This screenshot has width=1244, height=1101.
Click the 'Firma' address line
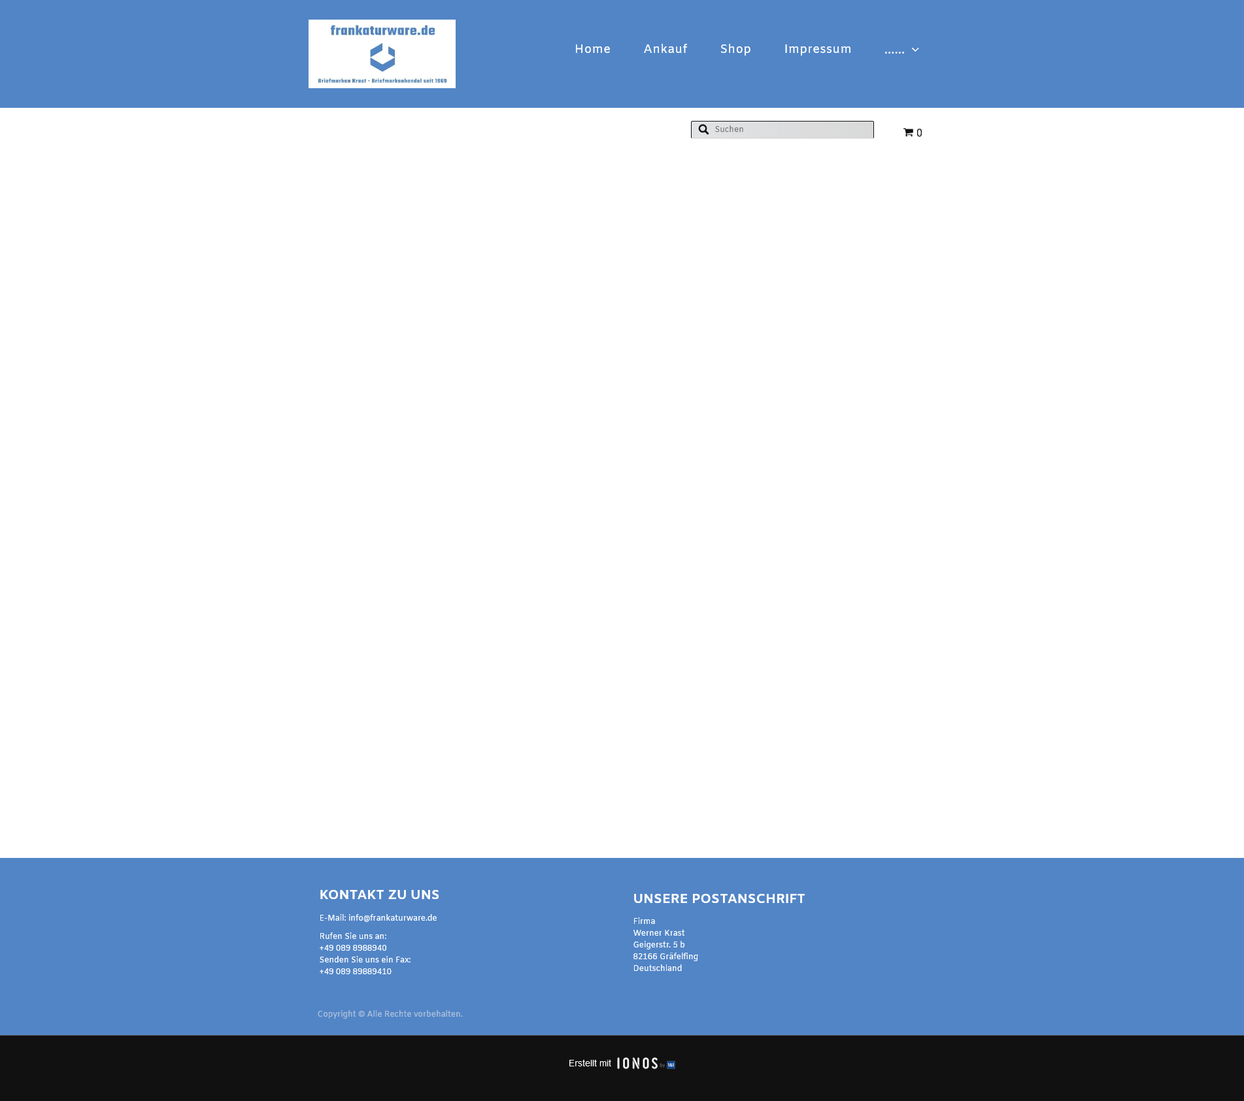(644, 921)
